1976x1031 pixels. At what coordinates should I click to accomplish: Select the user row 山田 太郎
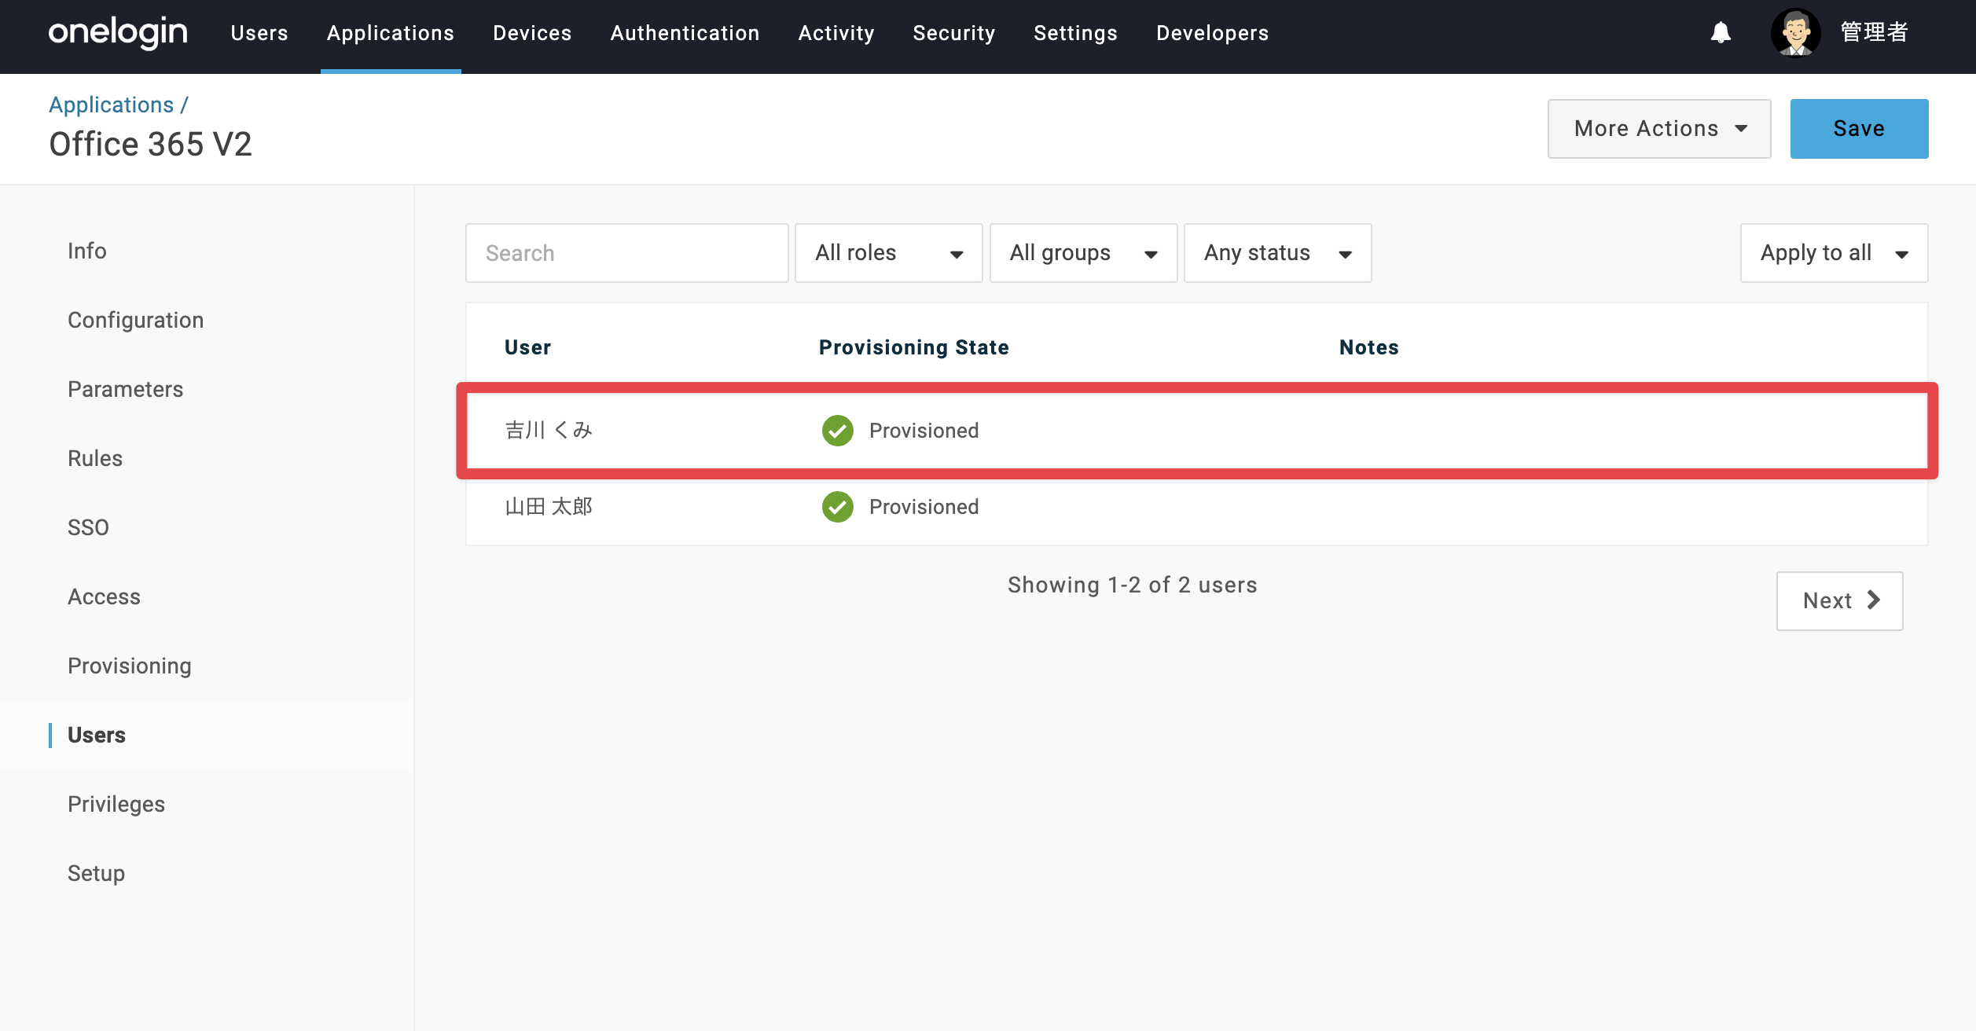1197,507
